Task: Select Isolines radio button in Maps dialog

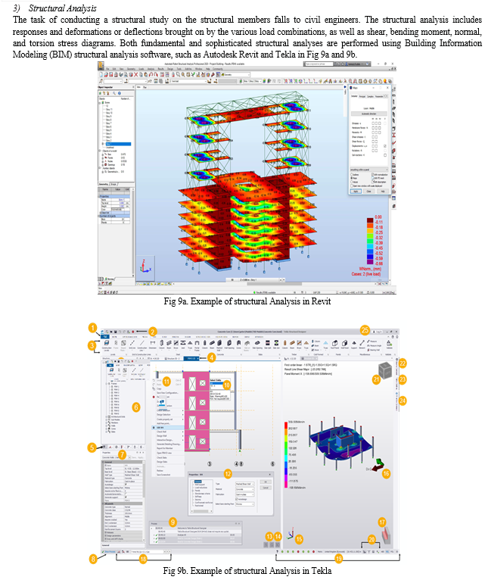Action: pos(352,175)
